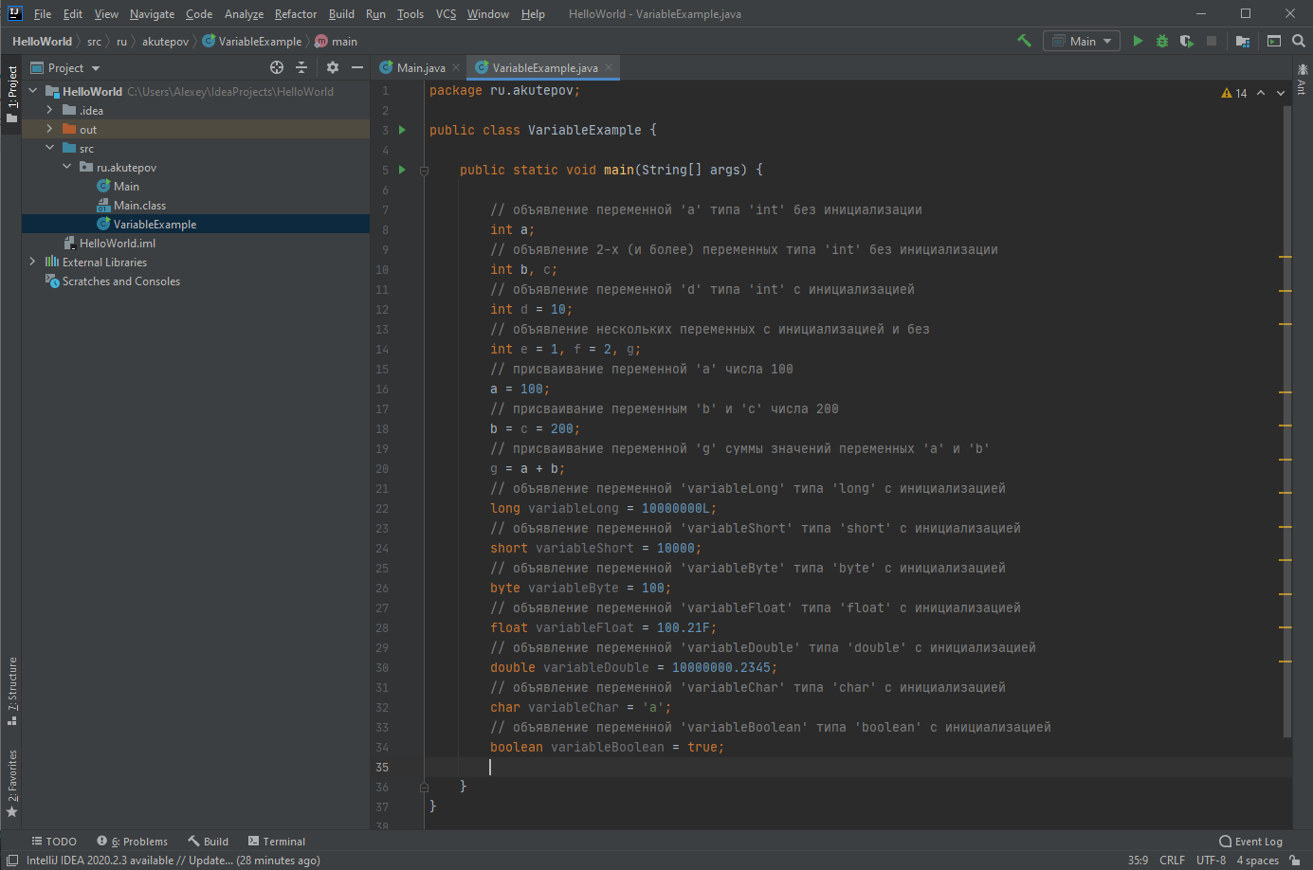Click the editor vertical scrollbar
The height and width of the screenshot is (870, 1313).
point(1286,422)
